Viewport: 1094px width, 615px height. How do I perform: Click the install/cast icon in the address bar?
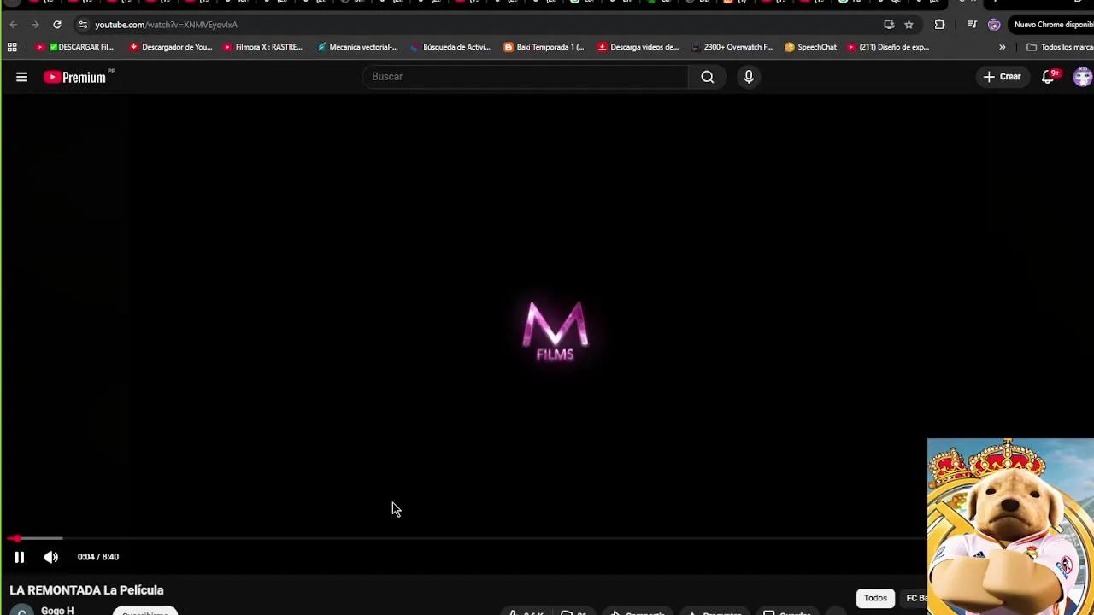click(889, 25)
